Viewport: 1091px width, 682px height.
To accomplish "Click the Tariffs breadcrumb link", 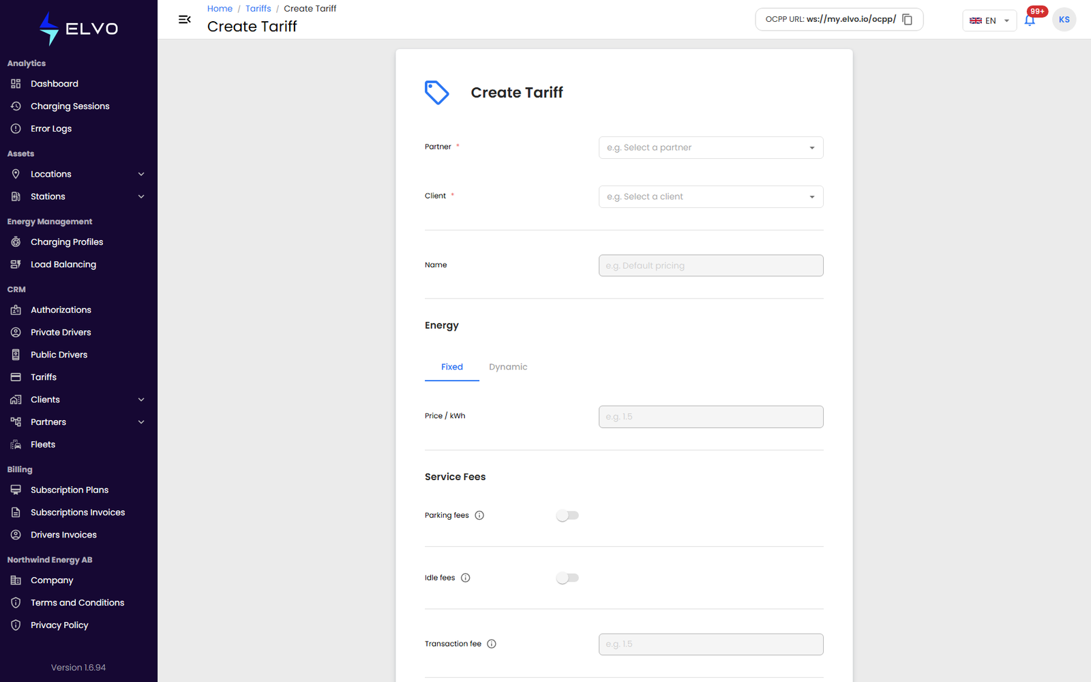I will pyautogui.click(x=258, y=9).
